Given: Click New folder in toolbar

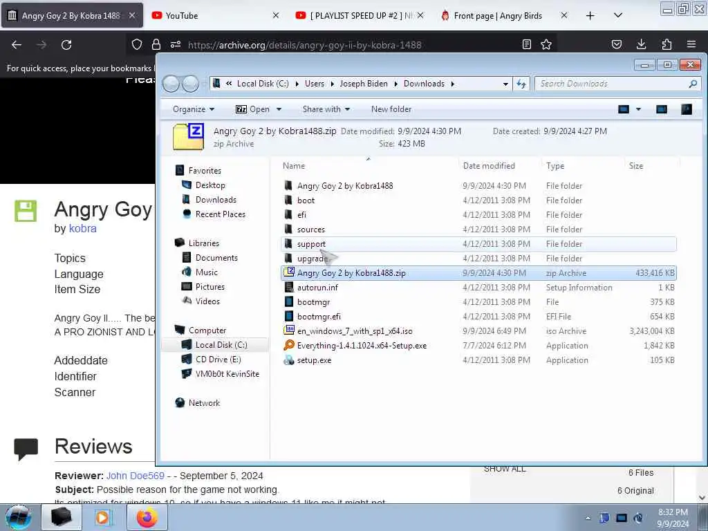Looking at the screenshot, I should [x=391, y=109].
